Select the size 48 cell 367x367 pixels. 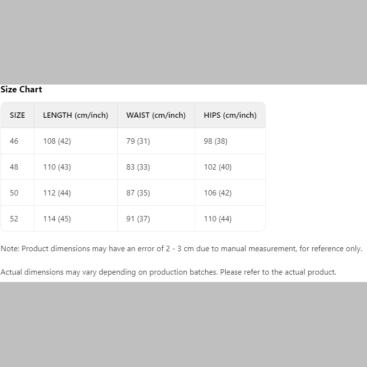(14, 167)
